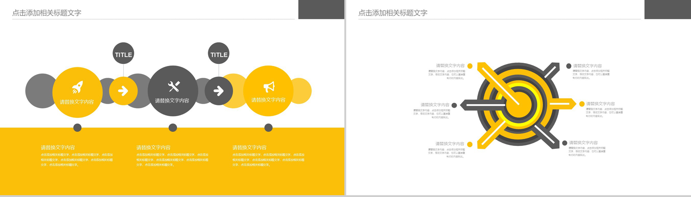The height and width of the screenshot is (197, 691).
Task: Click the megaphone icon in yellow circle
Action: (269, 86)
